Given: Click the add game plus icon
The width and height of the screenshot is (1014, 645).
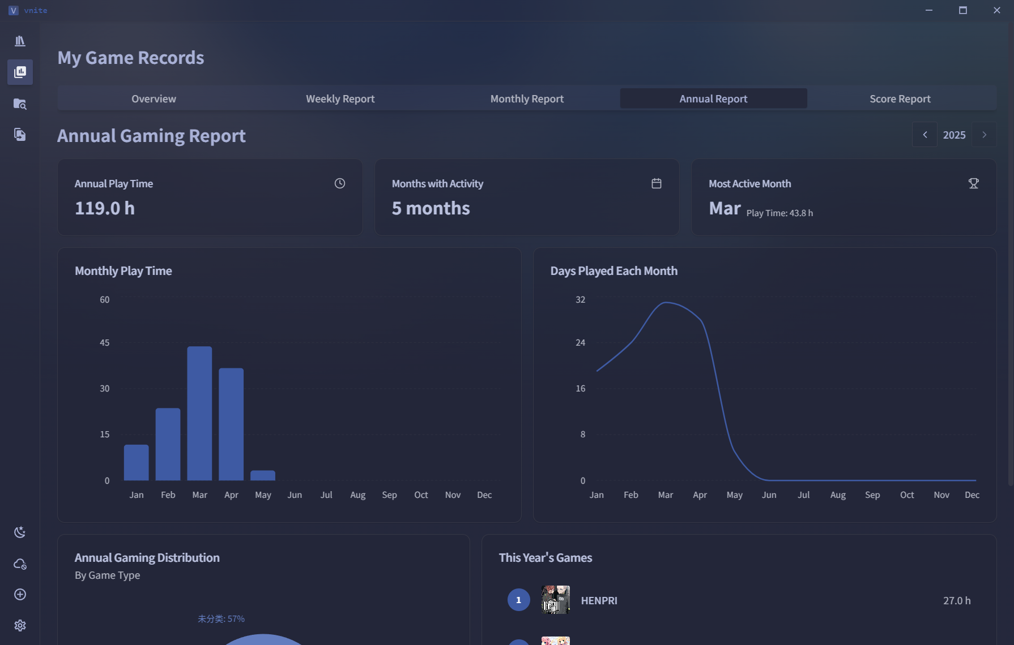Looking at the screenshot, I should point(20,594).
